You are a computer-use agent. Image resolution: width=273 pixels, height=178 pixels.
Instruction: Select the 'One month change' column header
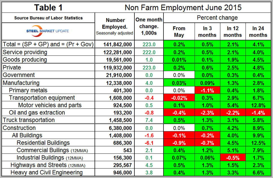(149, 26)
